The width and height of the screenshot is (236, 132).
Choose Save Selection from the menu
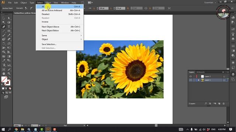click(x=60, y=44)
